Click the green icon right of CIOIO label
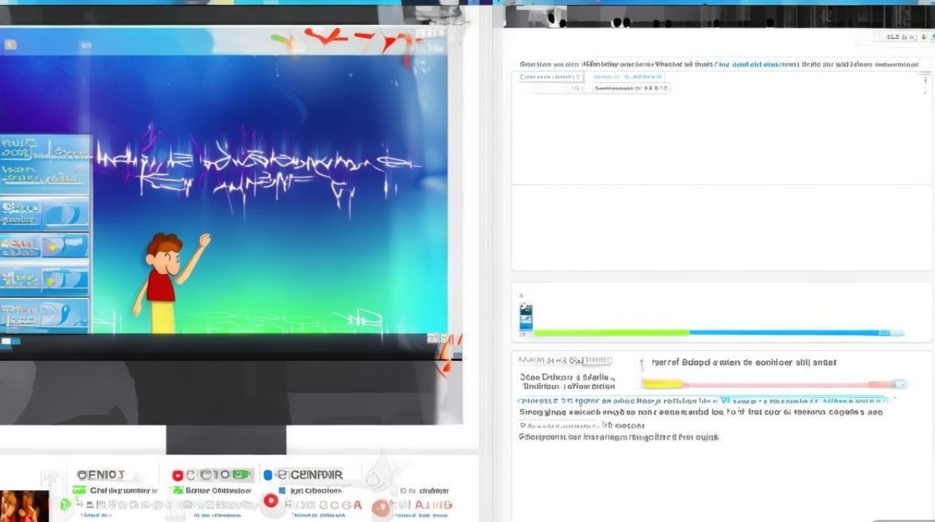 click(x=241, y=475)
